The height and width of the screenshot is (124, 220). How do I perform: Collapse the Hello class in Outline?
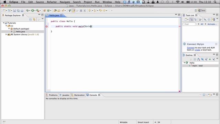coord(184,63)
